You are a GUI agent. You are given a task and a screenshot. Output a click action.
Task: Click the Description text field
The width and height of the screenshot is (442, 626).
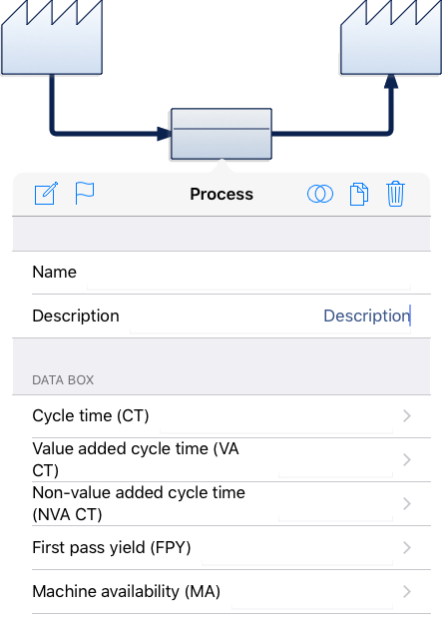270,316
